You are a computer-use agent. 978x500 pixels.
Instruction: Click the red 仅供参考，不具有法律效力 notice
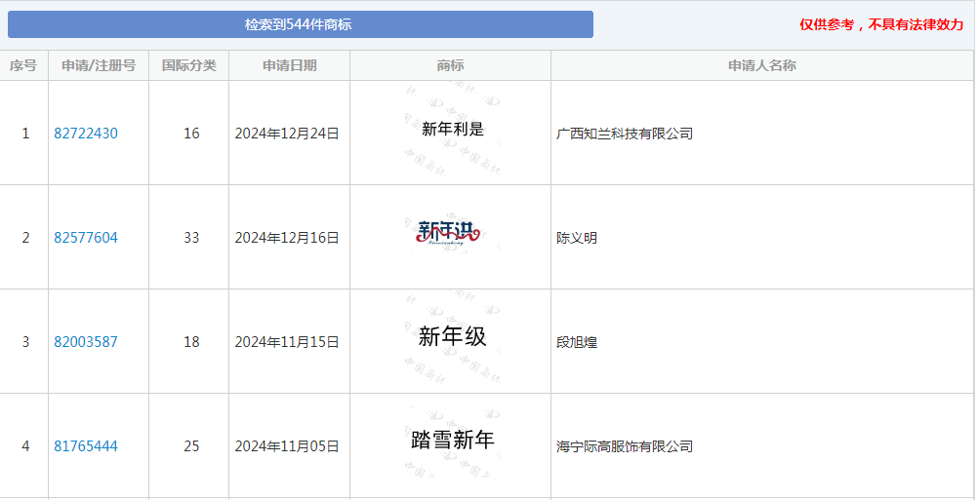click(x=881, y=25)
